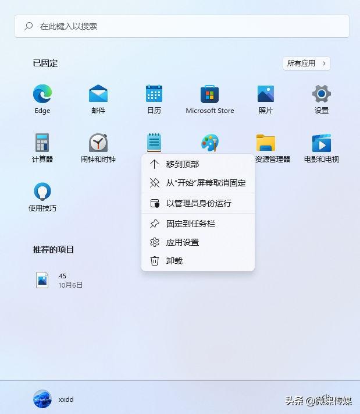Click 卸载 to uninstall the app
Image resolution: width=360 pixels, height=414 pixels.
coord(198,261)
